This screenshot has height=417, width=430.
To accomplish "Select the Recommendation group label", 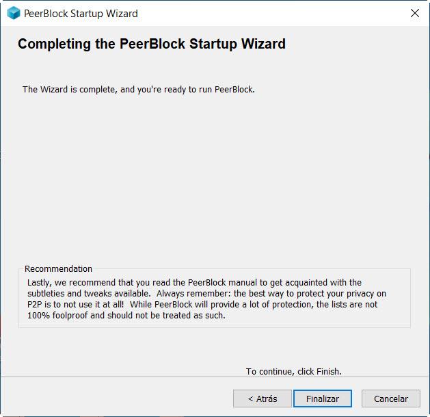I will [58, 269].
